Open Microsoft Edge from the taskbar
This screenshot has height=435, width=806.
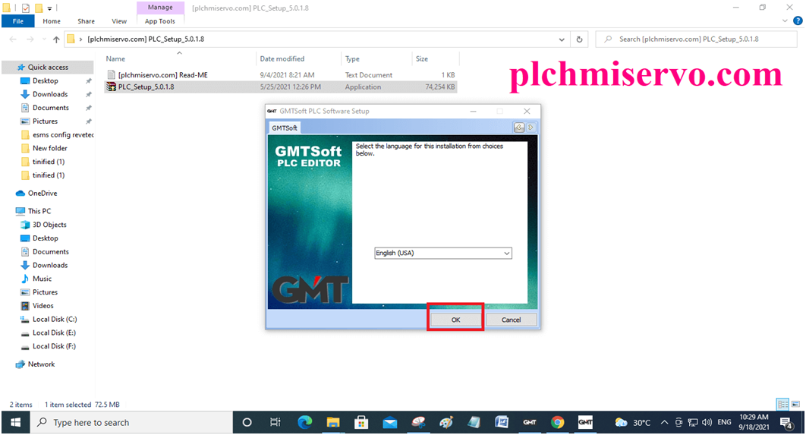coord(304,422)
